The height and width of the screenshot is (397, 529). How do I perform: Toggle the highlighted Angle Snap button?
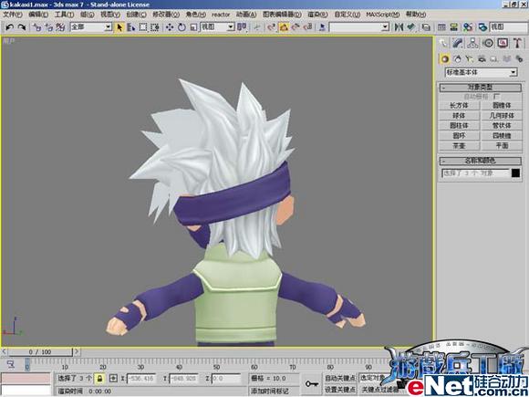284,27
